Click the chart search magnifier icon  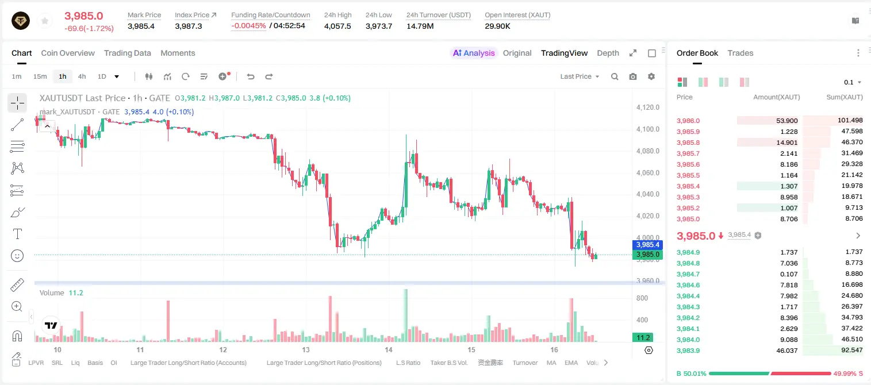[615, 76]
